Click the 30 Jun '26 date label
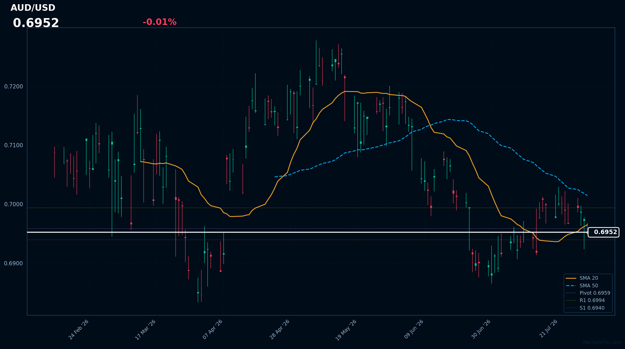Image resolution: width=625 pixels, height=349 pixels. [481, 329]
